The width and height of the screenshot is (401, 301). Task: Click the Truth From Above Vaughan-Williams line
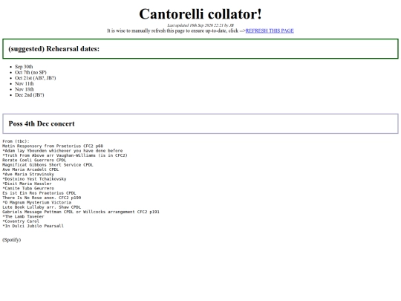pos(65,155)
